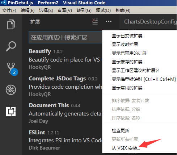Screen dimensions: 177x155
Task: Click the VS Code logo in title bar
Action: [x=3, y=3]
